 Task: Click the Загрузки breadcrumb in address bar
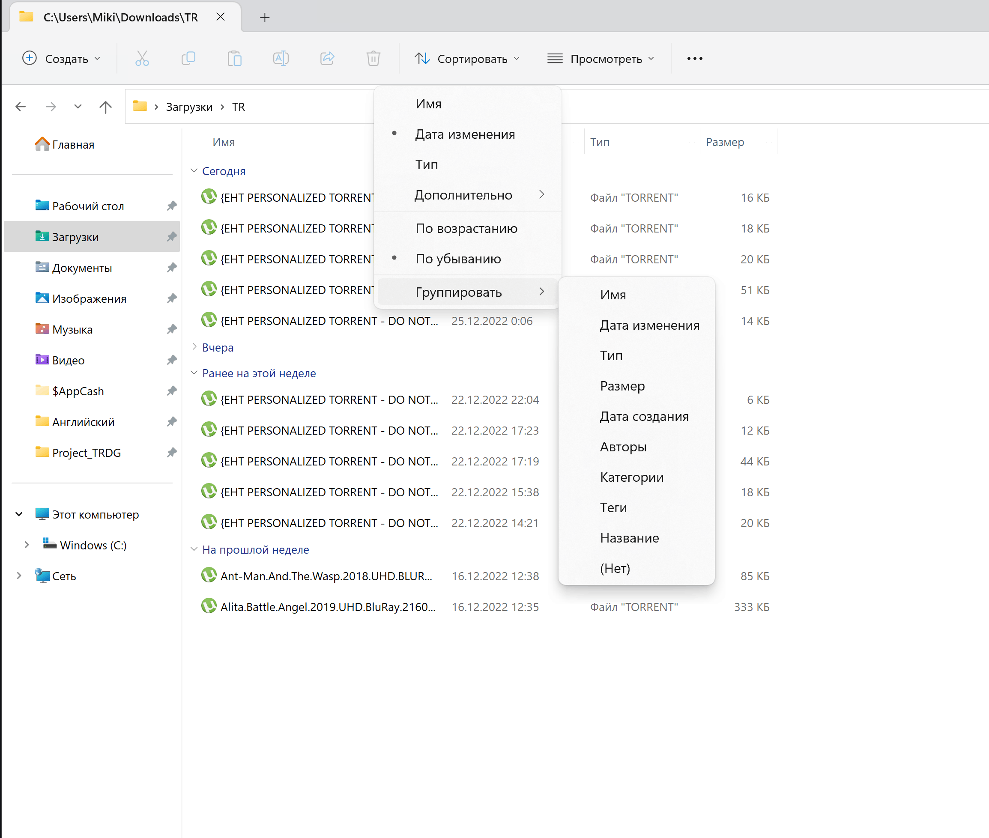tap(189, 107)
